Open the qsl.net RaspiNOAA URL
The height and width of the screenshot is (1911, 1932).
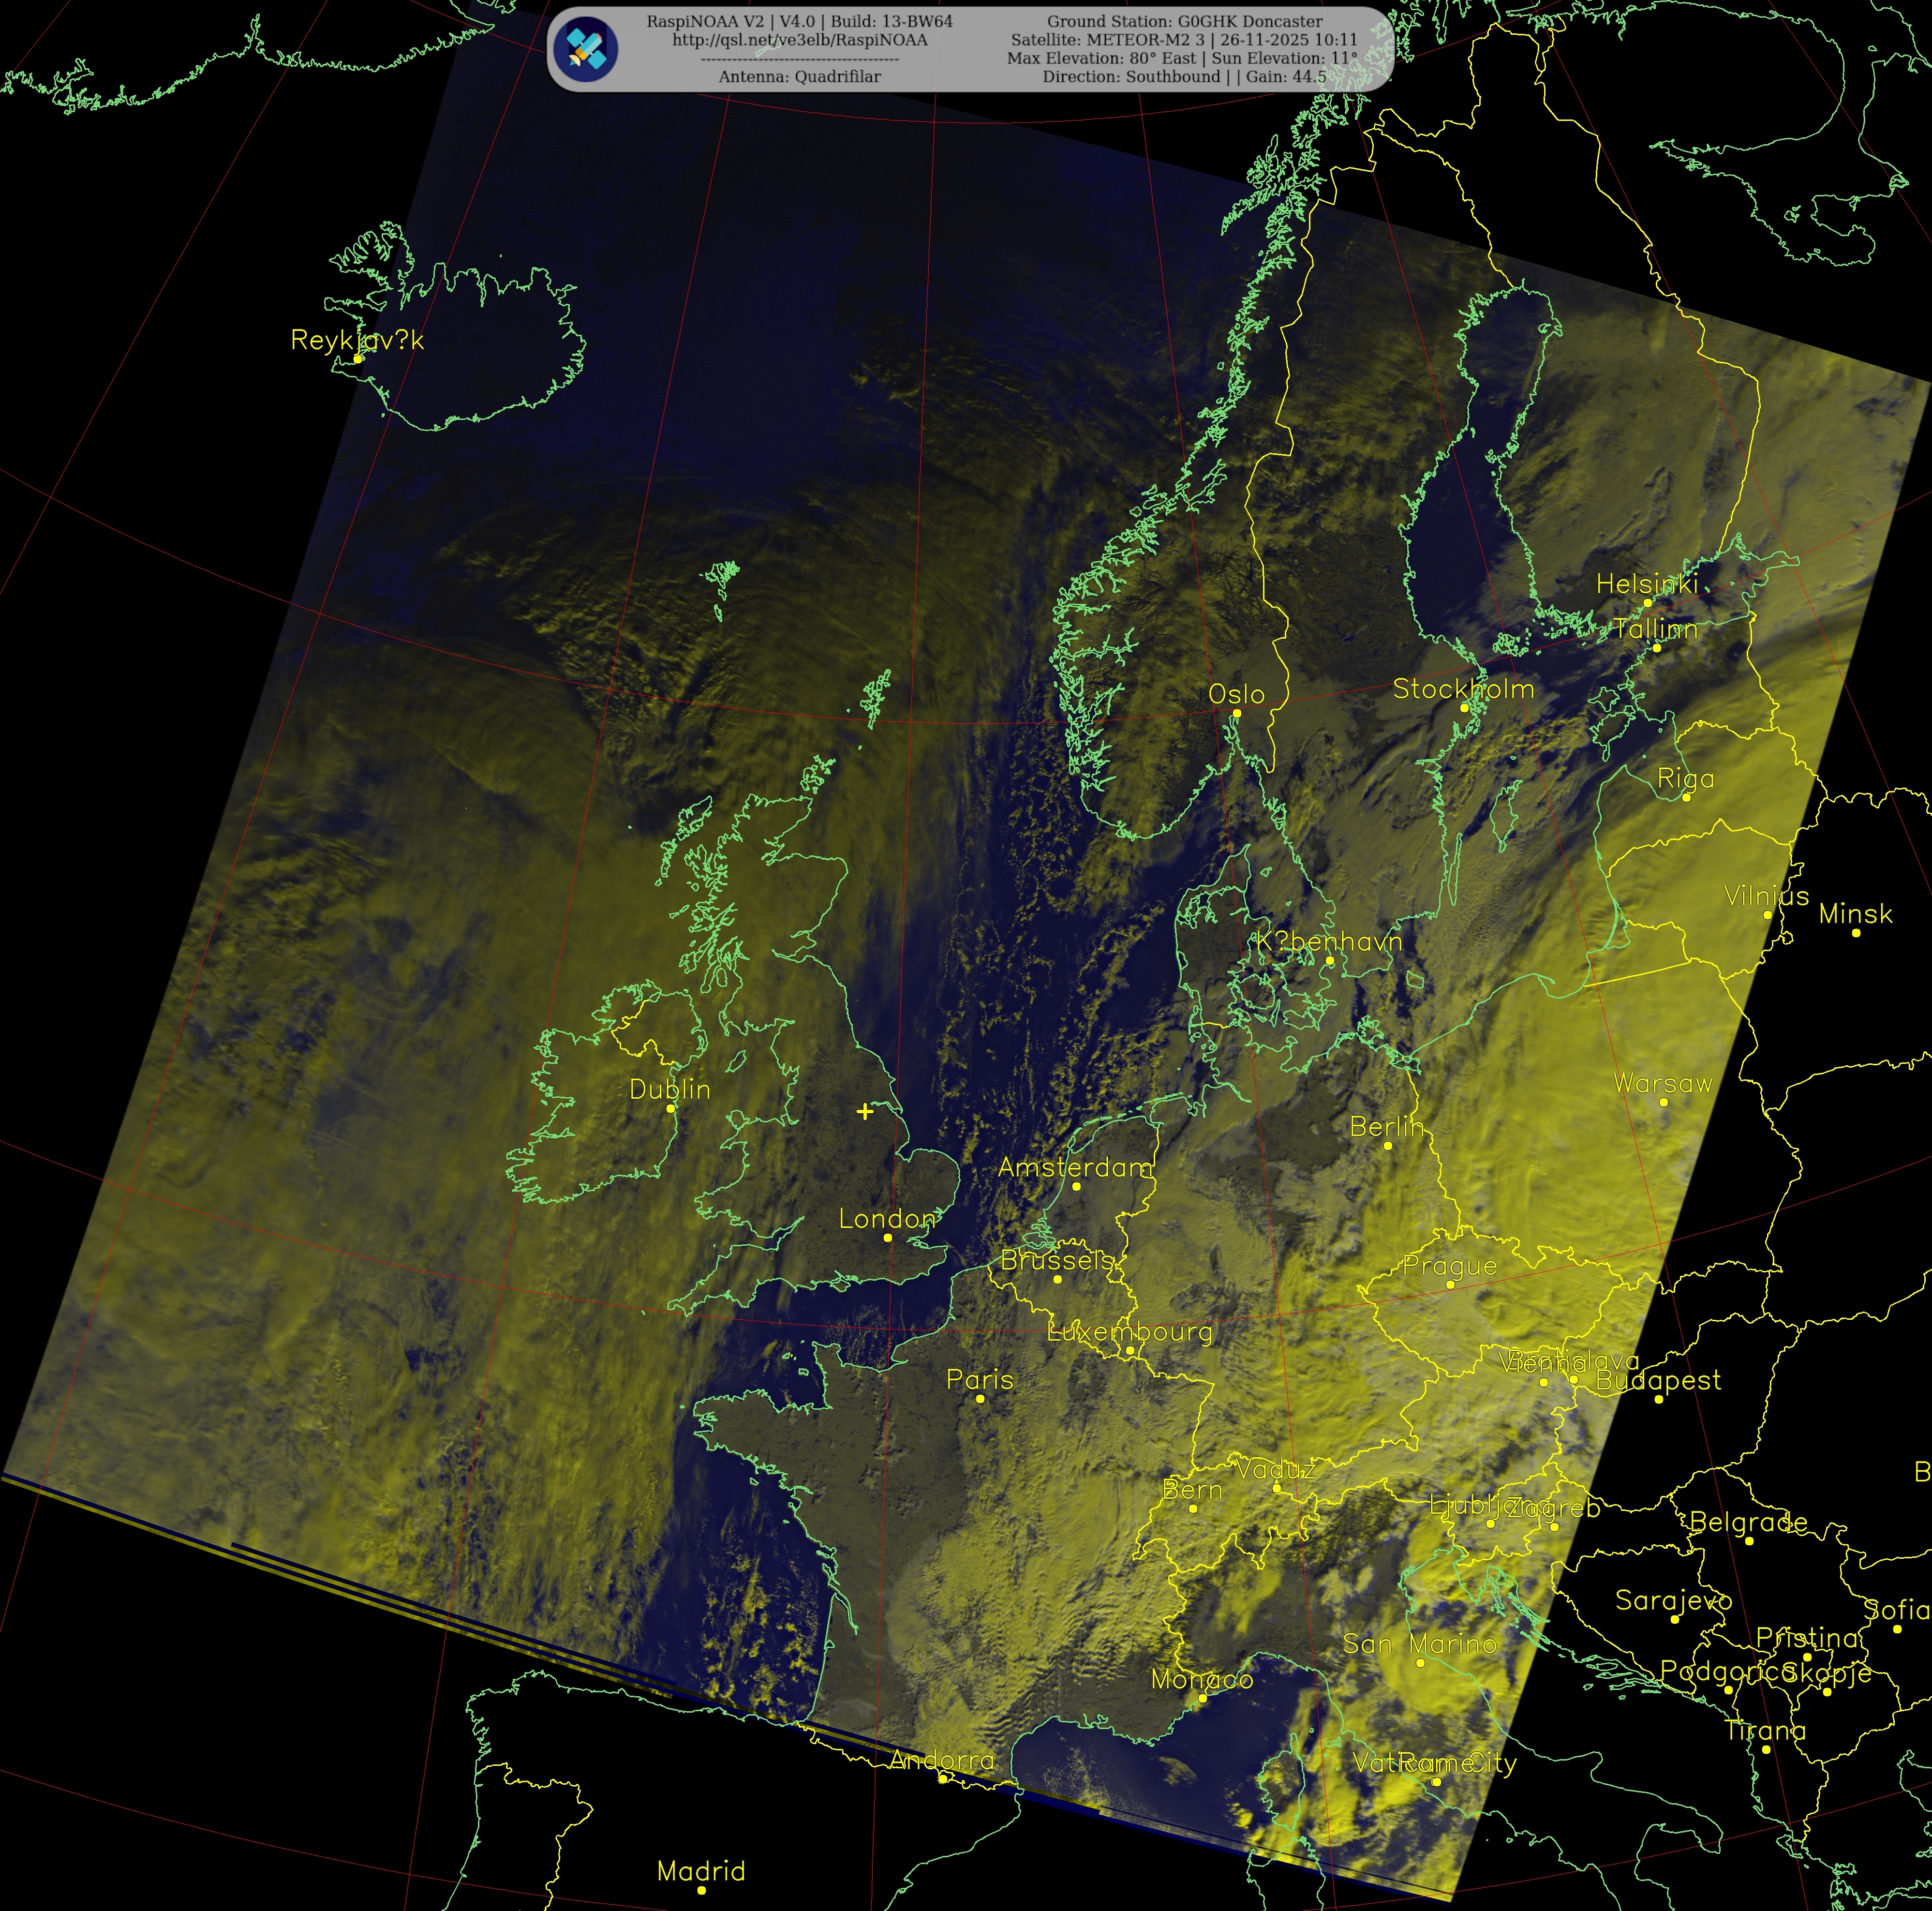click(799, 40)
